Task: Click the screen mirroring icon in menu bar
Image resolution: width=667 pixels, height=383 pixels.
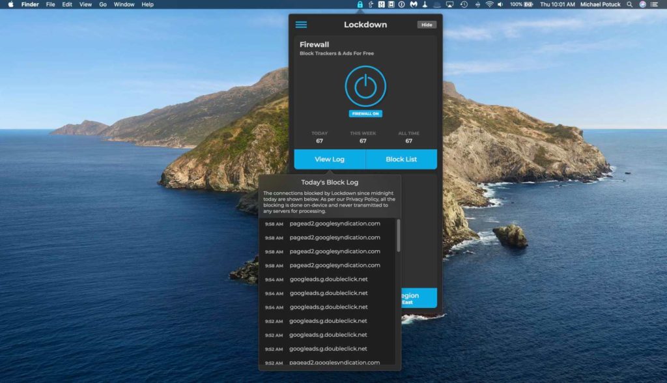Action: 450,5
